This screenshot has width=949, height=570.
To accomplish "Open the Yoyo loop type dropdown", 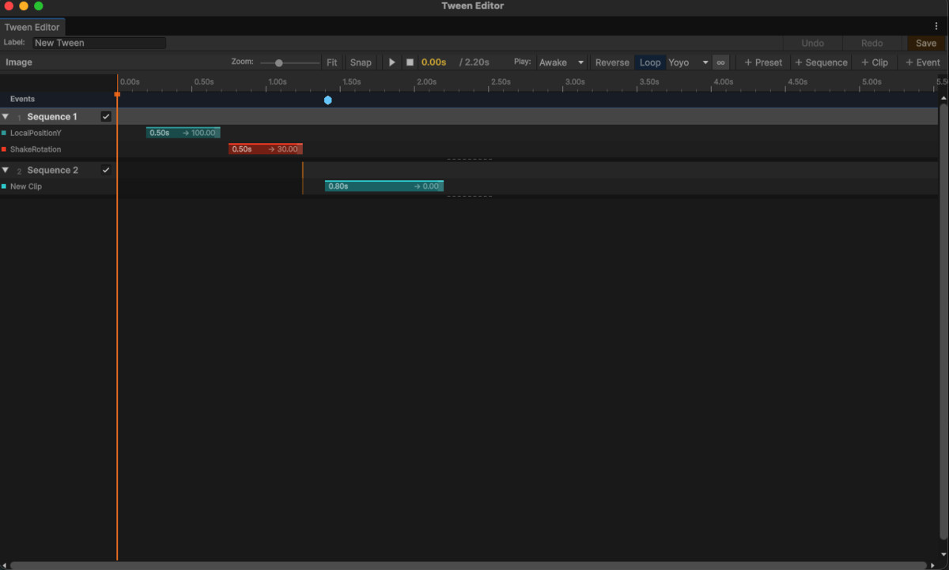I will click(x=688, y=62).
